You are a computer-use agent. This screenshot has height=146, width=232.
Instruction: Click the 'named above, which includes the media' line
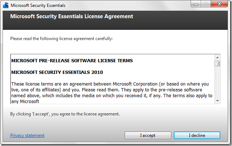[109, 95]
